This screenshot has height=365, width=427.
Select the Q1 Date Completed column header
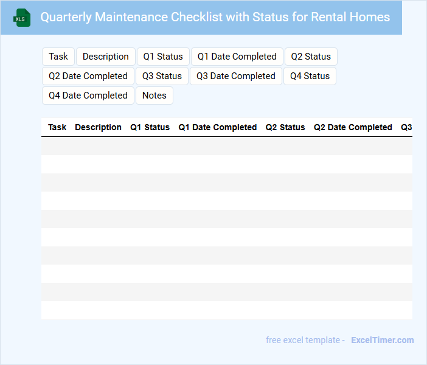coord(217,127)
